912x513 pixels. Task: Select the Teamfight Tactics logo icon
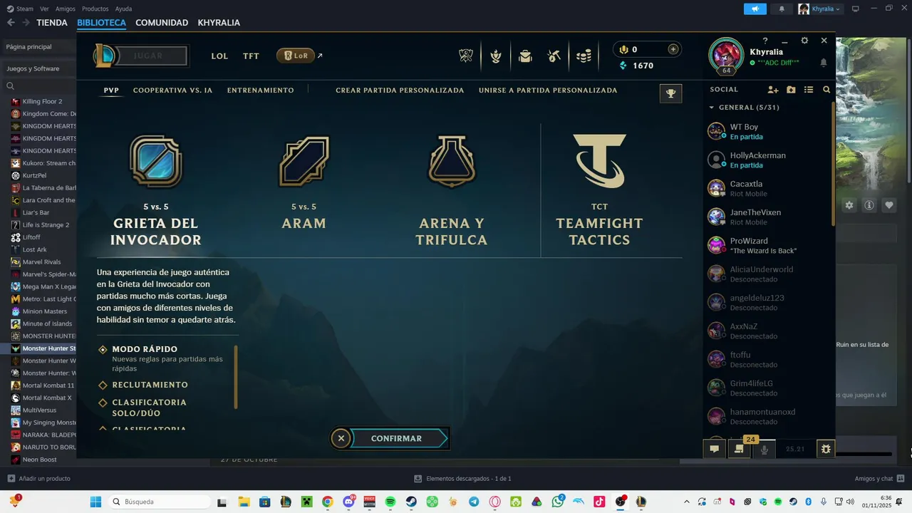[x=599, y=162]
